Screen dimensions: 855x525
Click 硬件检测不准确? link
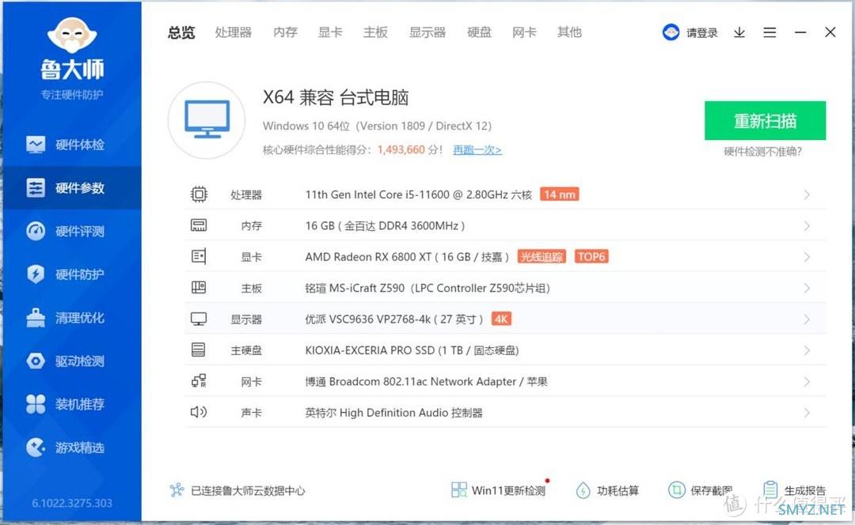pos(763,151)
